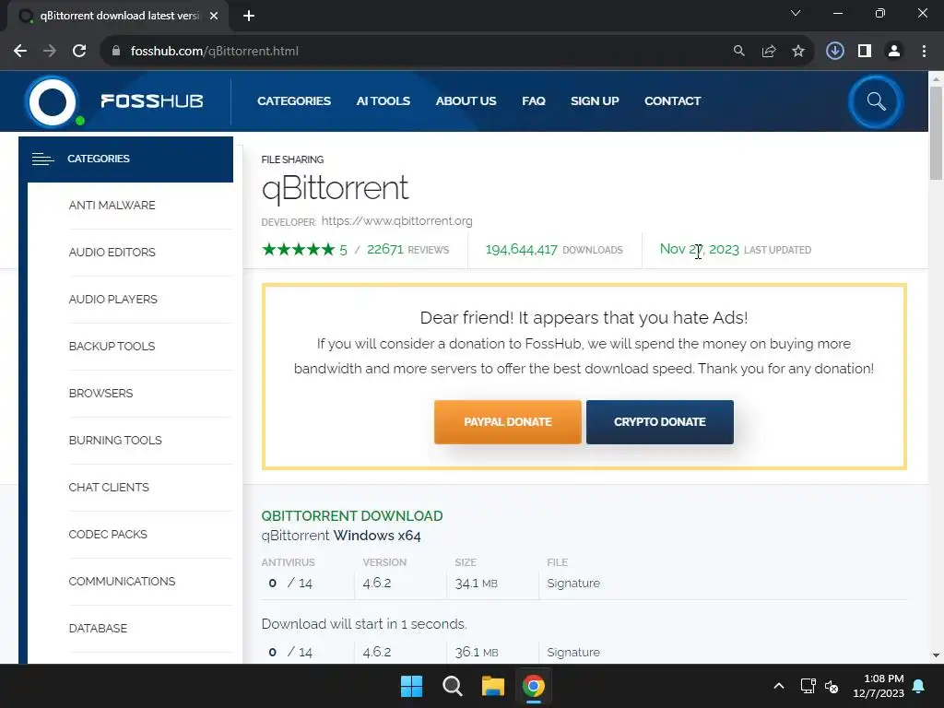
Task: Click the site lock icon
Action: point(116,52)
